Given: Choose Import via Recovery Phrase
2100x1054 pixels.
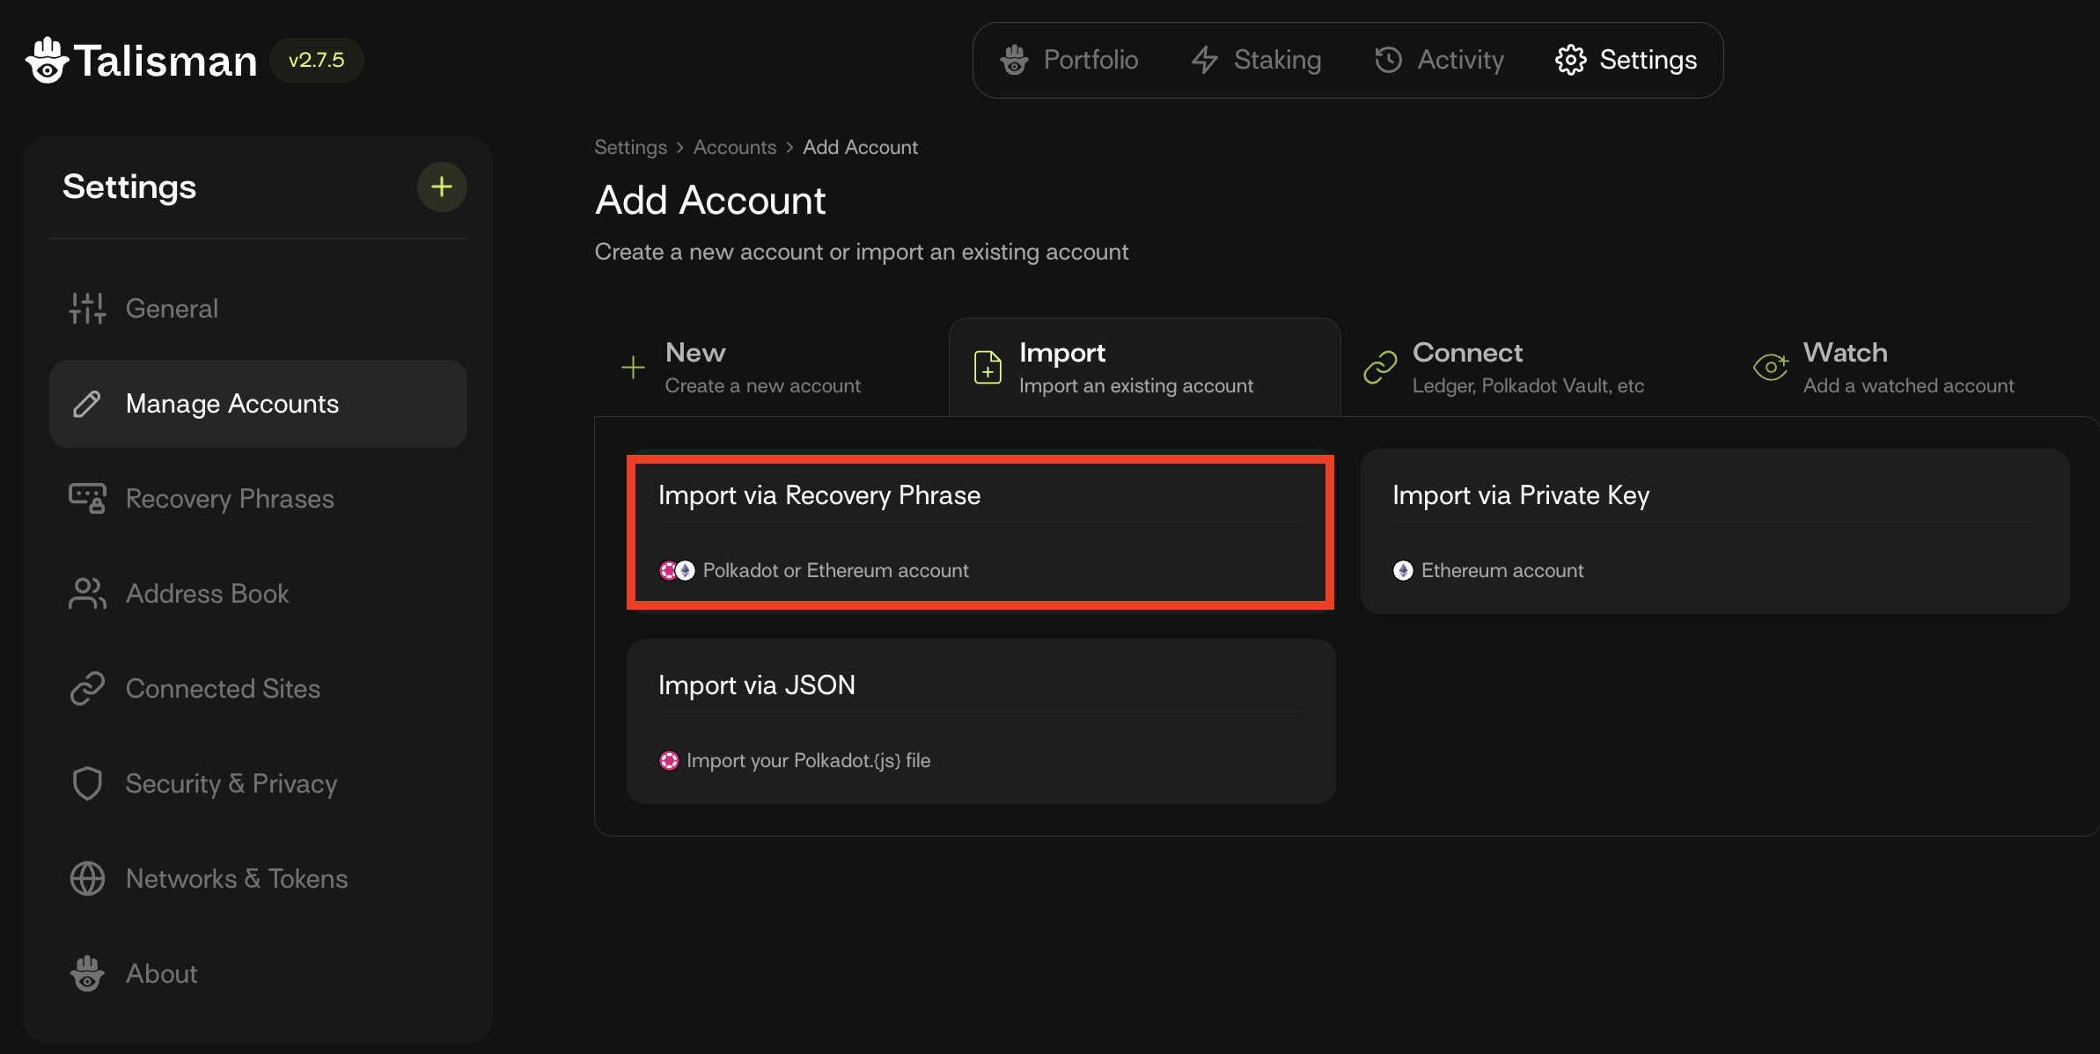Looking at the screenshot, I should [980, 531].
